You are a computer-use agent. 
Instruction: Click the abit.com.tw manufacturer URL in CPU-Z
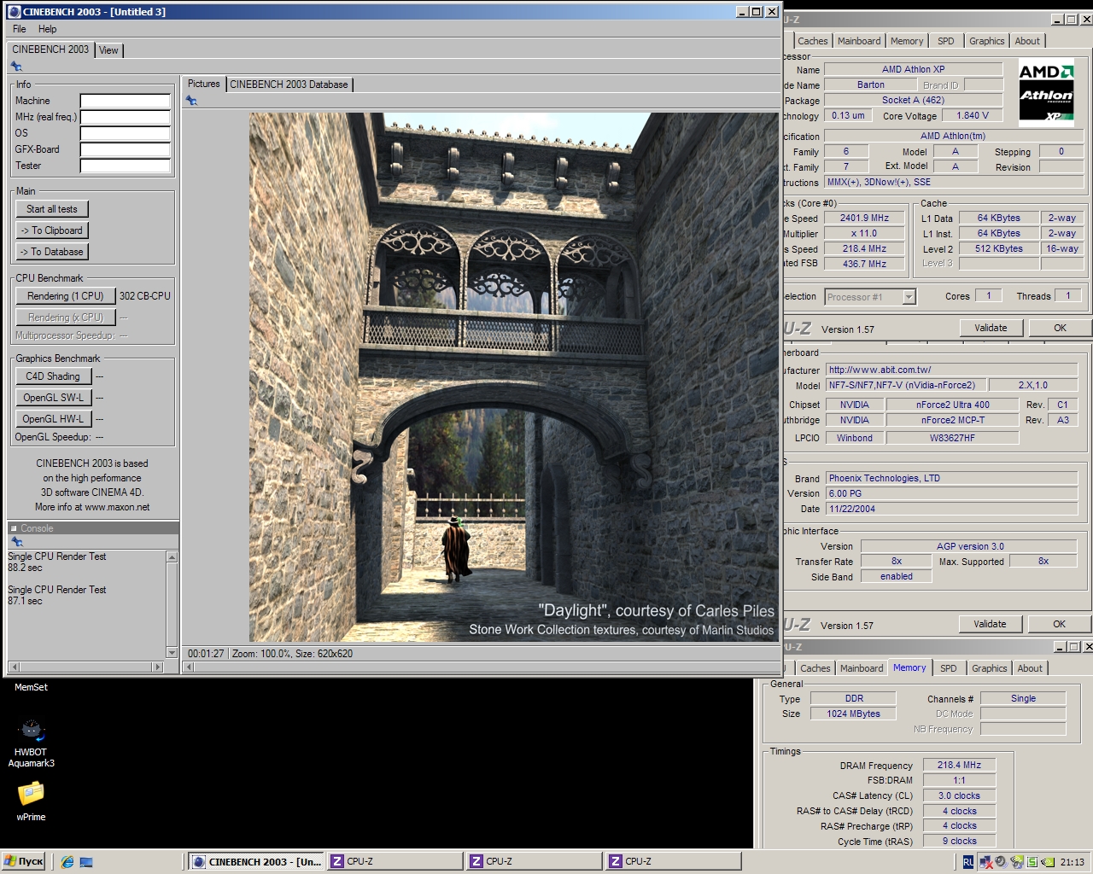pyautogui.click(x=952, y=370)
